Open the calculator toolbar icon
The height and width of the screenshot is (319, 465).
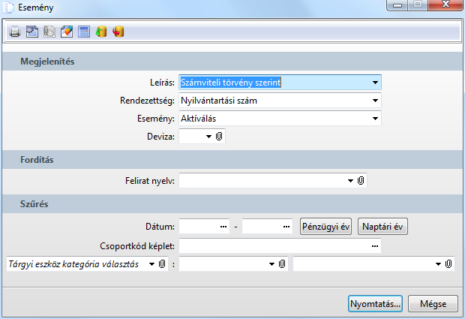84,32
